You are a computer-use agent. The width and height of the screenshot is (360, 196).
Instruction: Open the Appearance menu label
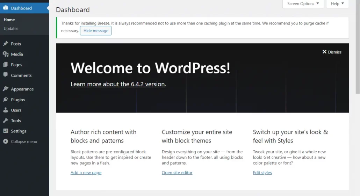22,89
